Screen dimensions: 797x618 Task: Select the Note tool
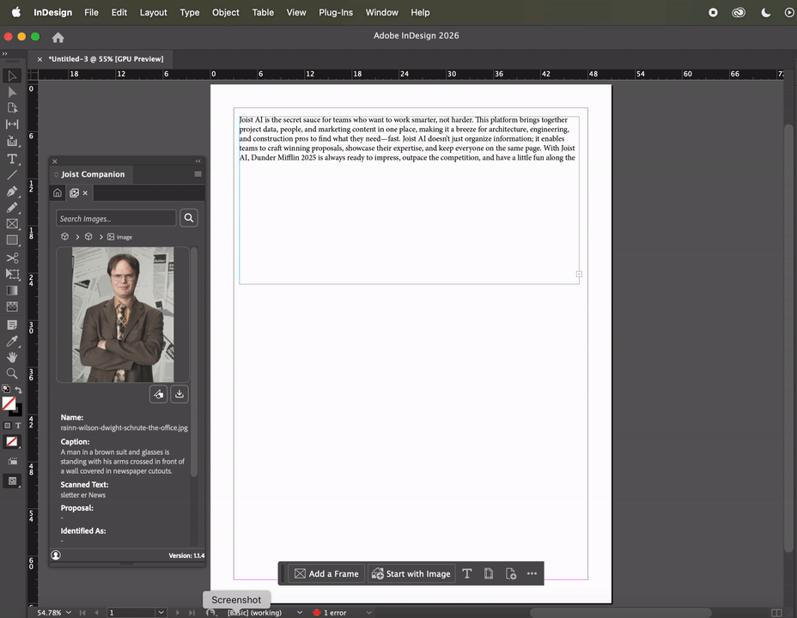pyautogui.click(x=12, y=325)
